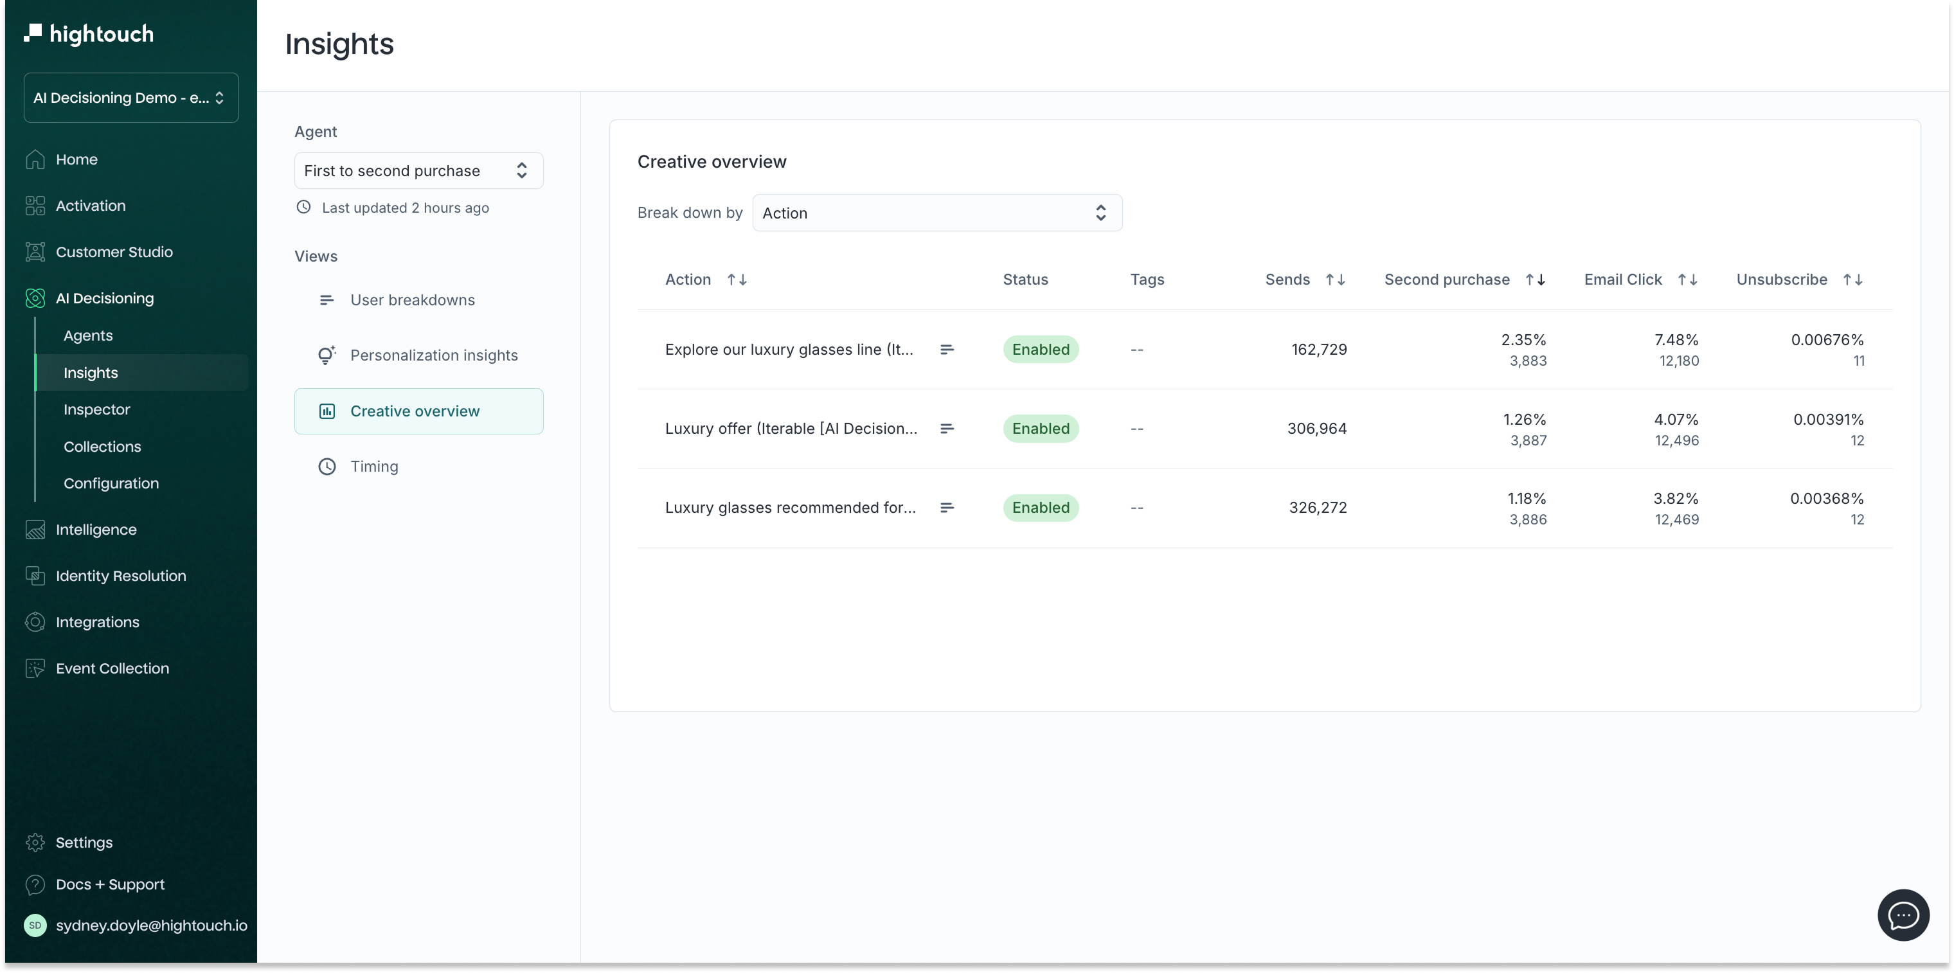Click Luxury glasses recommended for action
1954x973 pixels.
(791, 507)
